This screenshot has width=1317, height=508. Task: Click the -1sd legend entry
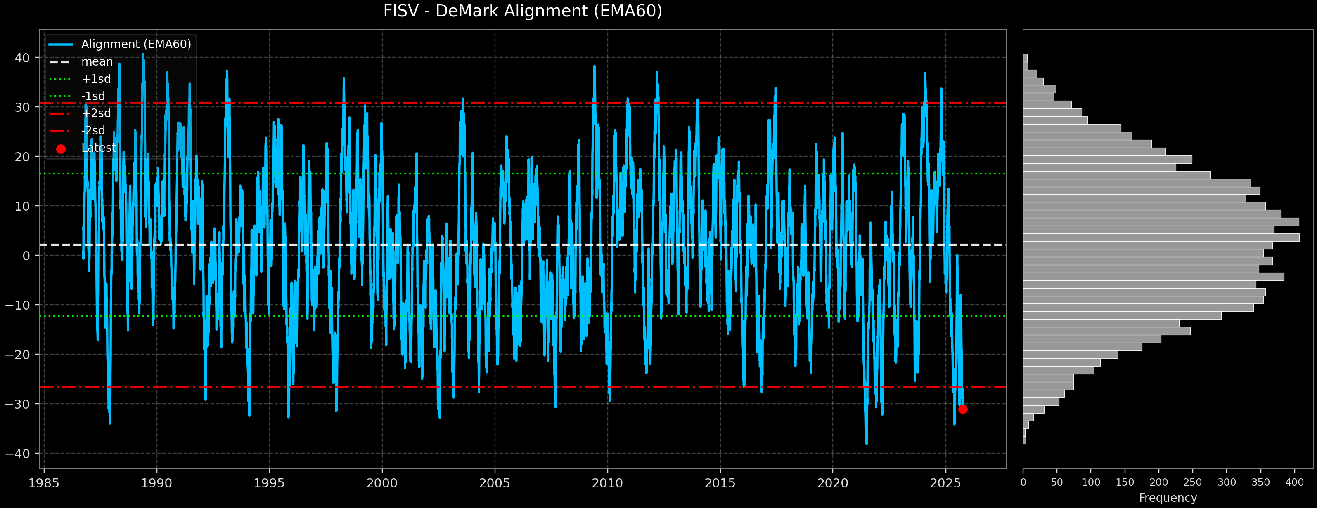pyautogui.click(x=93, y=96)
